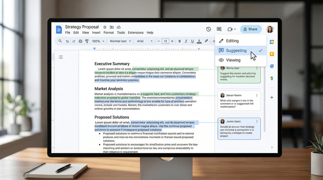
Task: Open the Edit menu
Action: [x=76, y=33]
